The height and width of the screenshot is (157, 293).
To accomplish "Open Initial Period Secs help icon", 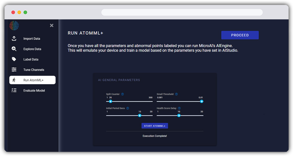I will [127, 108].
